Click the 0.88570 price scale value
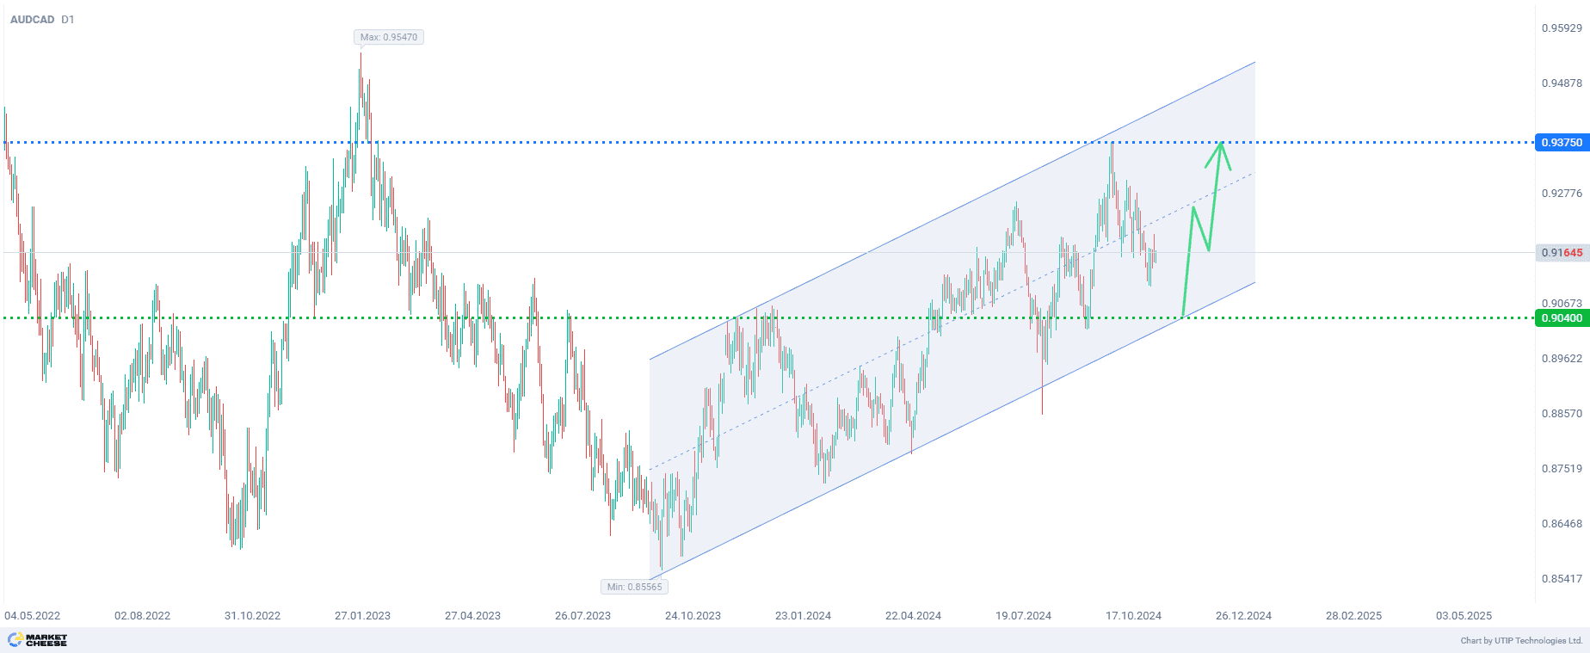Image resolution: width=1590 pixels, height=653 pixels. (1561, 414)
